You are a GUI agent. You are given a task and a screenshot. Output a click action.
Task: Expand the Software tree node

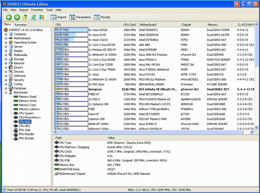pos(6,76)
